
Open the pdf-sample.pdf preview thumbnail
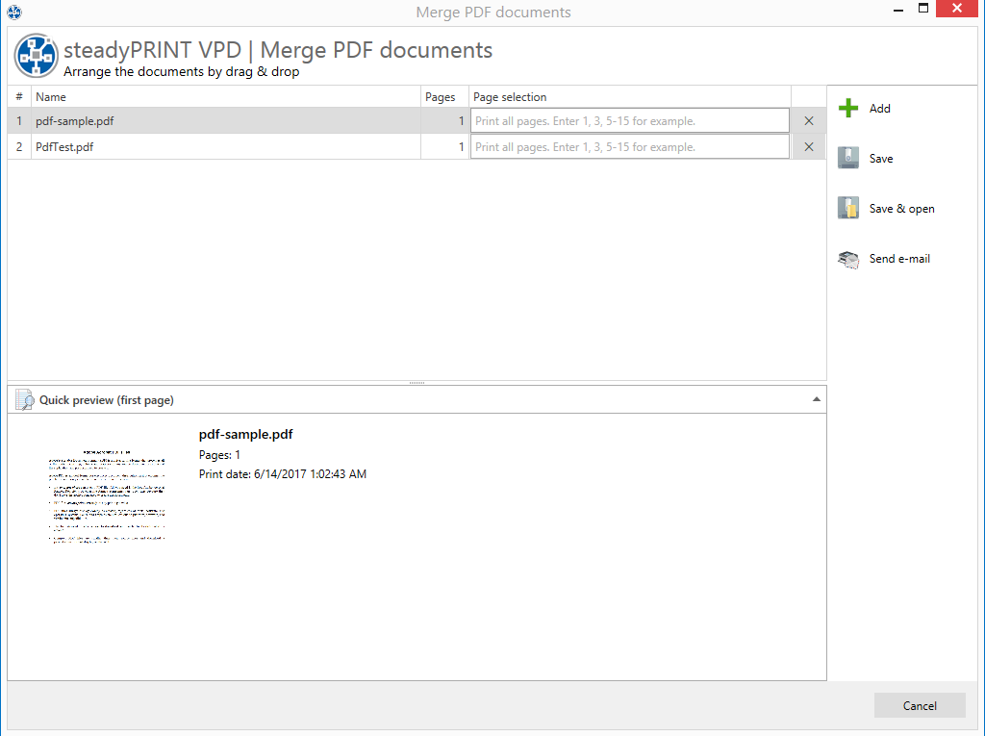pos(107,496)
